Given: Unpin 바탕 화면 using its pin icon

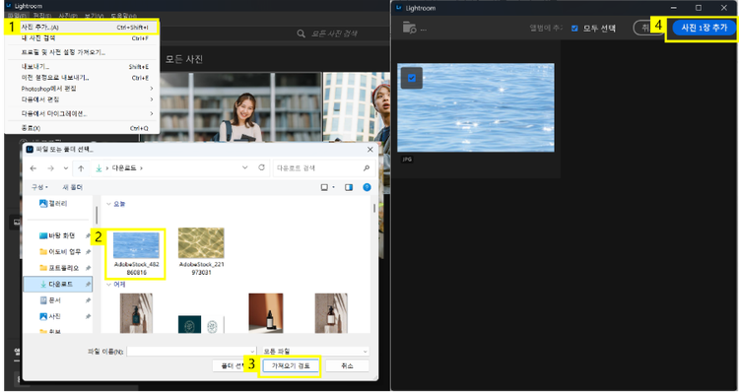Looking at the screenshot, I should point(88,236).
